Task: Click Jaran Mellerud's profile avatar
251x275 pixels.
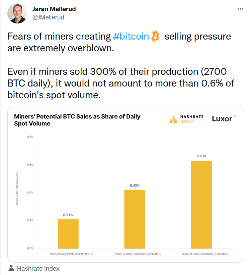Action: 17,13
